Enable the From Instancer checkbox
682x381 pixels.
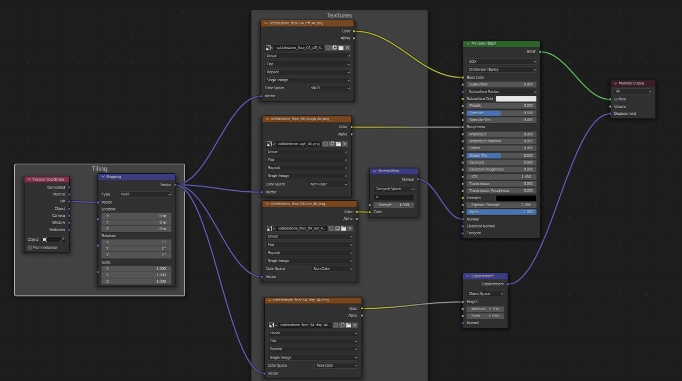[30, 248]
